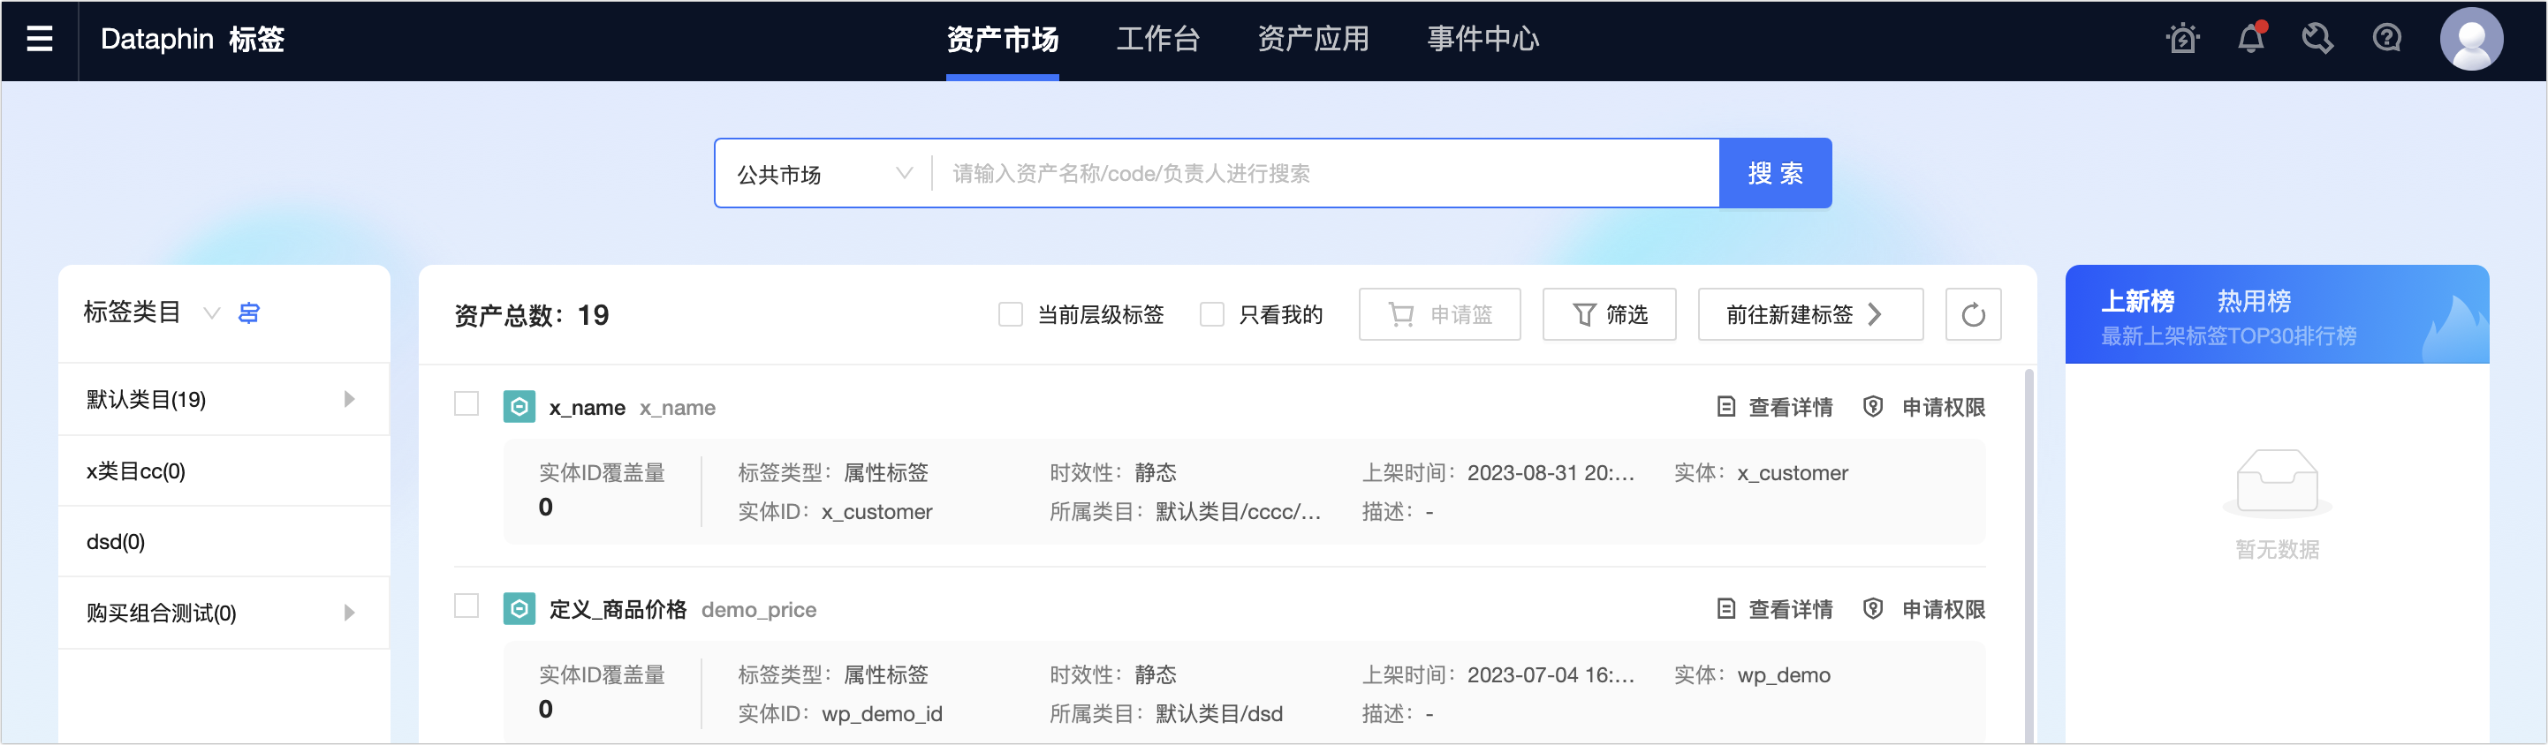This screenshot has height=745, width=2548.
Task: Switch to the 工作台 tab
Action: 1157,40
